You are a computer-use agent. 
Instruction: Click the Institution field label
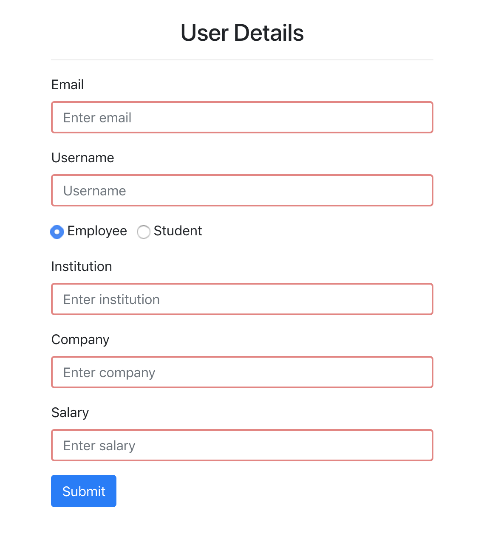point(82,266)
